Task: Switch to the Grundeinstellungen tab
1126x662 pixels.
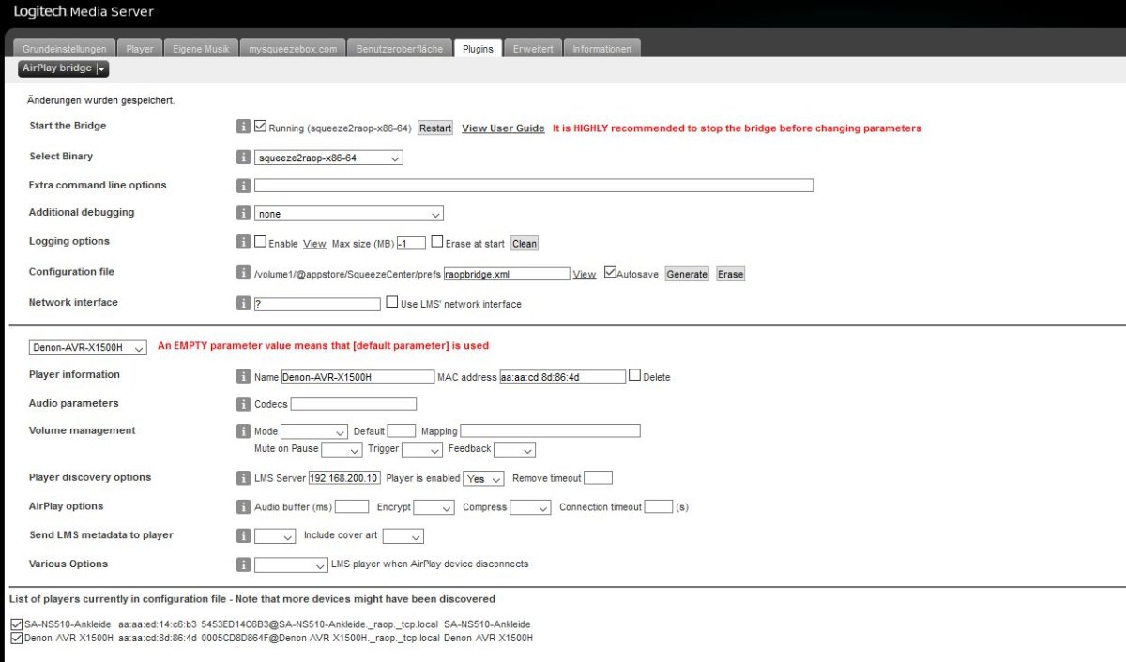Action: coord(65,49)
